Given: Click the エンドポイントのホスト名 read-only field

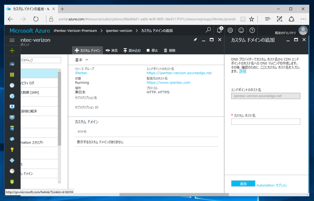Looking at the screenshot, I should point(266,96).
